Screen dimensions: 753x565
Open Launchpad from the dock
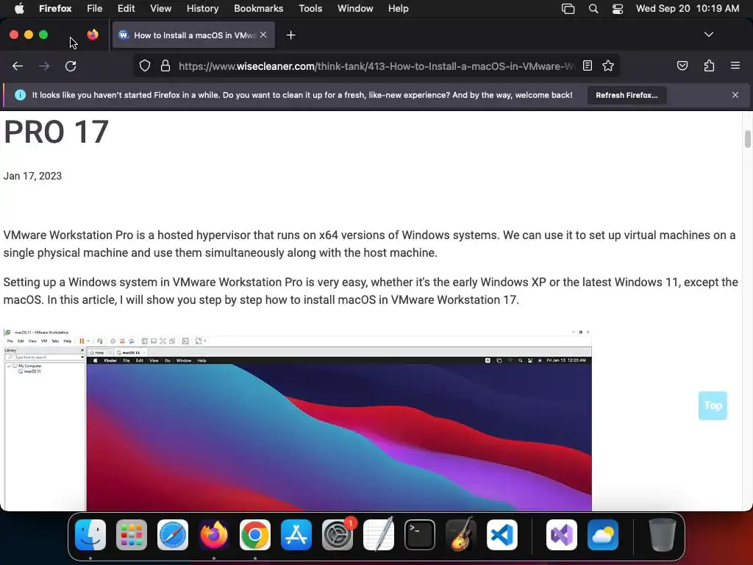[x=132, y=535]
